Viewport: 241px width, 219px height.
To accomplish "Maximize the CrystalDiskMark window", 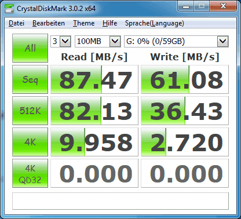I will [x=202, y=6].
